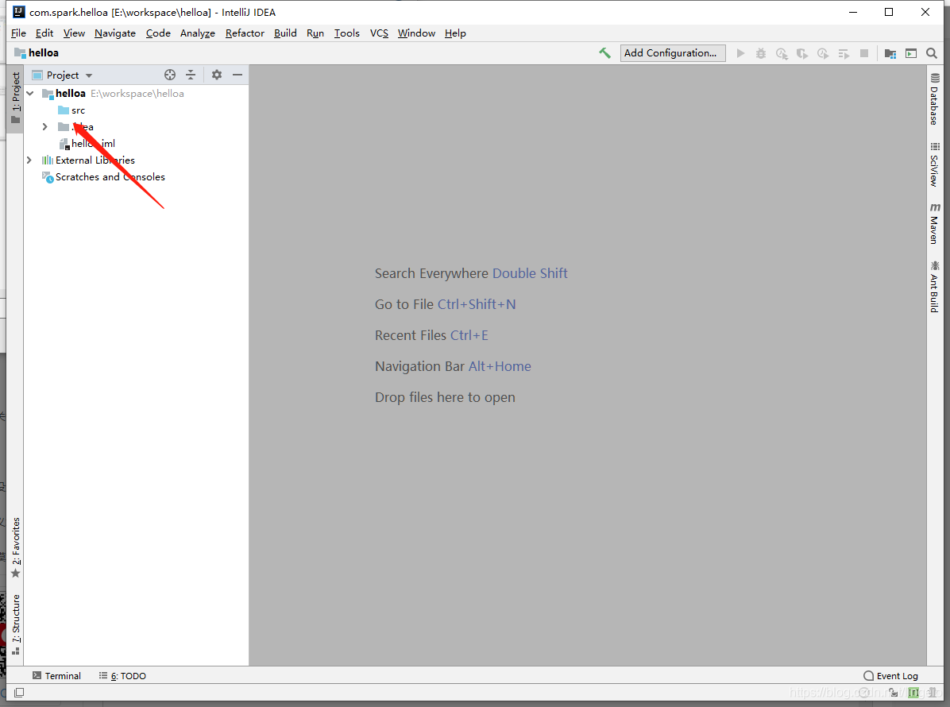This screenshot has width=950, height=707.
Task: Open the Ant Build side panel
Action: (935, 286)
